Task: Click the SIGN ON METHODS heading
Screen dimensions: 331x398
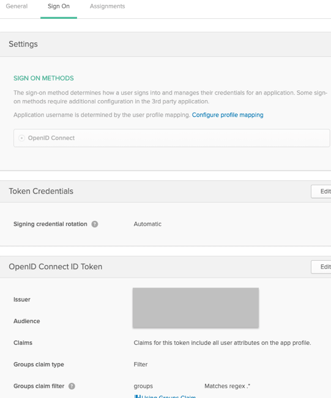Action: pyautogui.click(x=43, y=78)
